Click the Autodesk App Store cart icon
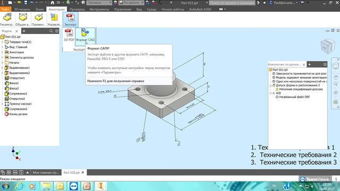Screen dimensions: 340x191 point(302,3)
